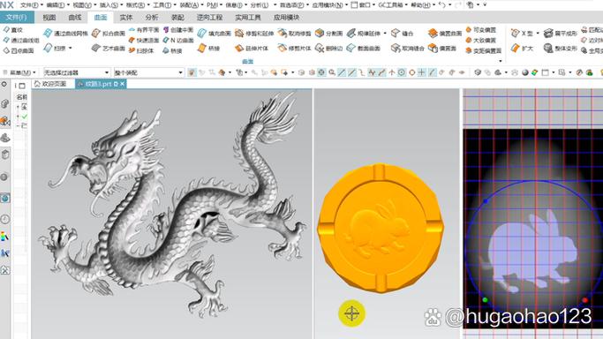Toggle the Point on Curve snap option
The image size is (603, 339).
432,72
